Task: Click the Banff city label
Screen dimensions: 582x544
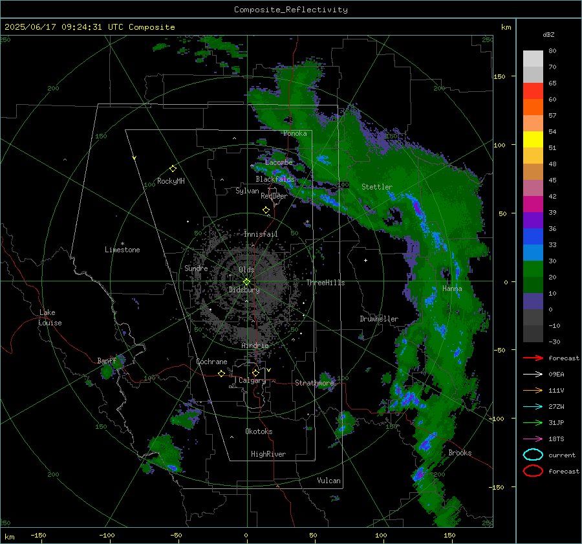Action: 107,361
